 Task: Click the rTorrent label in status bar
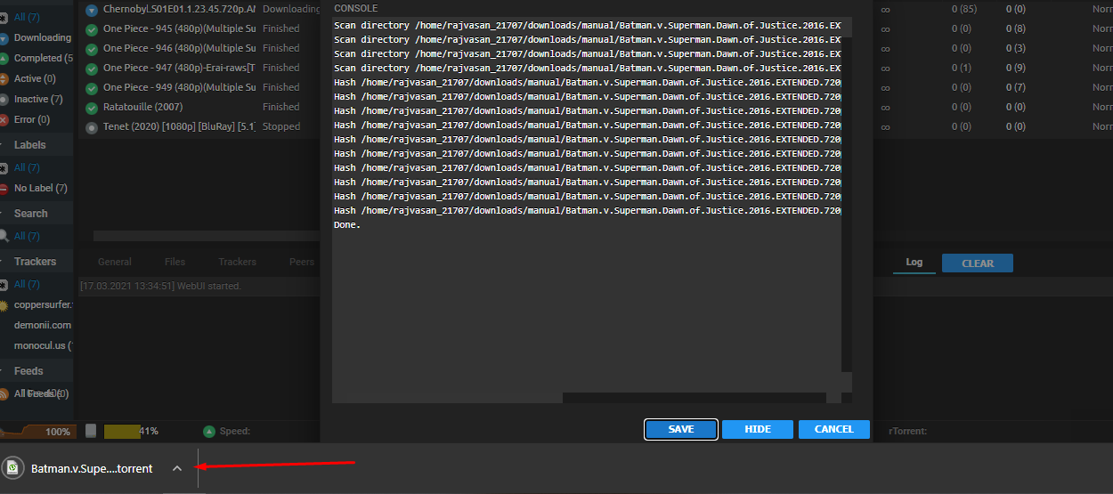coord(908,432)
